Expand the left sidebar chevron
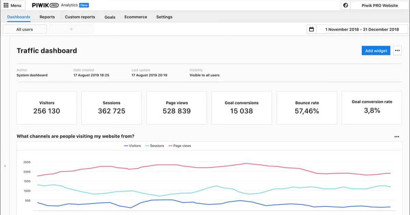Screen dimensions: 410x215 click(x=5, y=166)
